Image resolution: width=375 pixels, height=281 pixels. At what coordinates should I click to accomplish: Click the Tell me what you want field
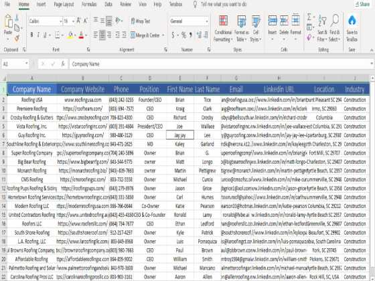pos(224,4)
